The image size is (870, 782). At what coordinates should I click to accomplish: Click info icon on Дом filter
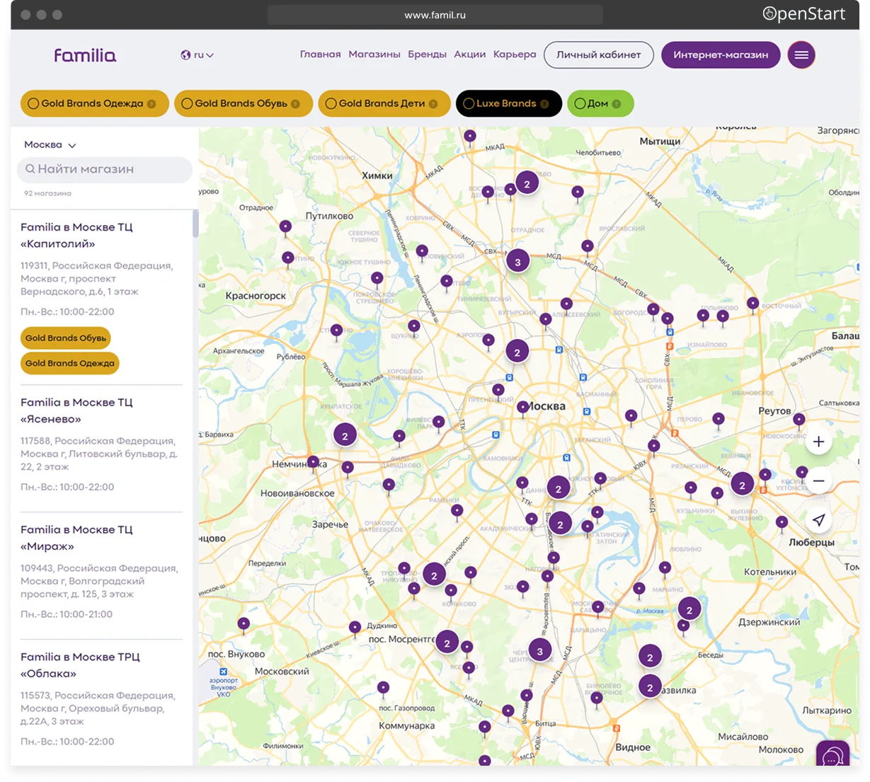pos(616,104)
